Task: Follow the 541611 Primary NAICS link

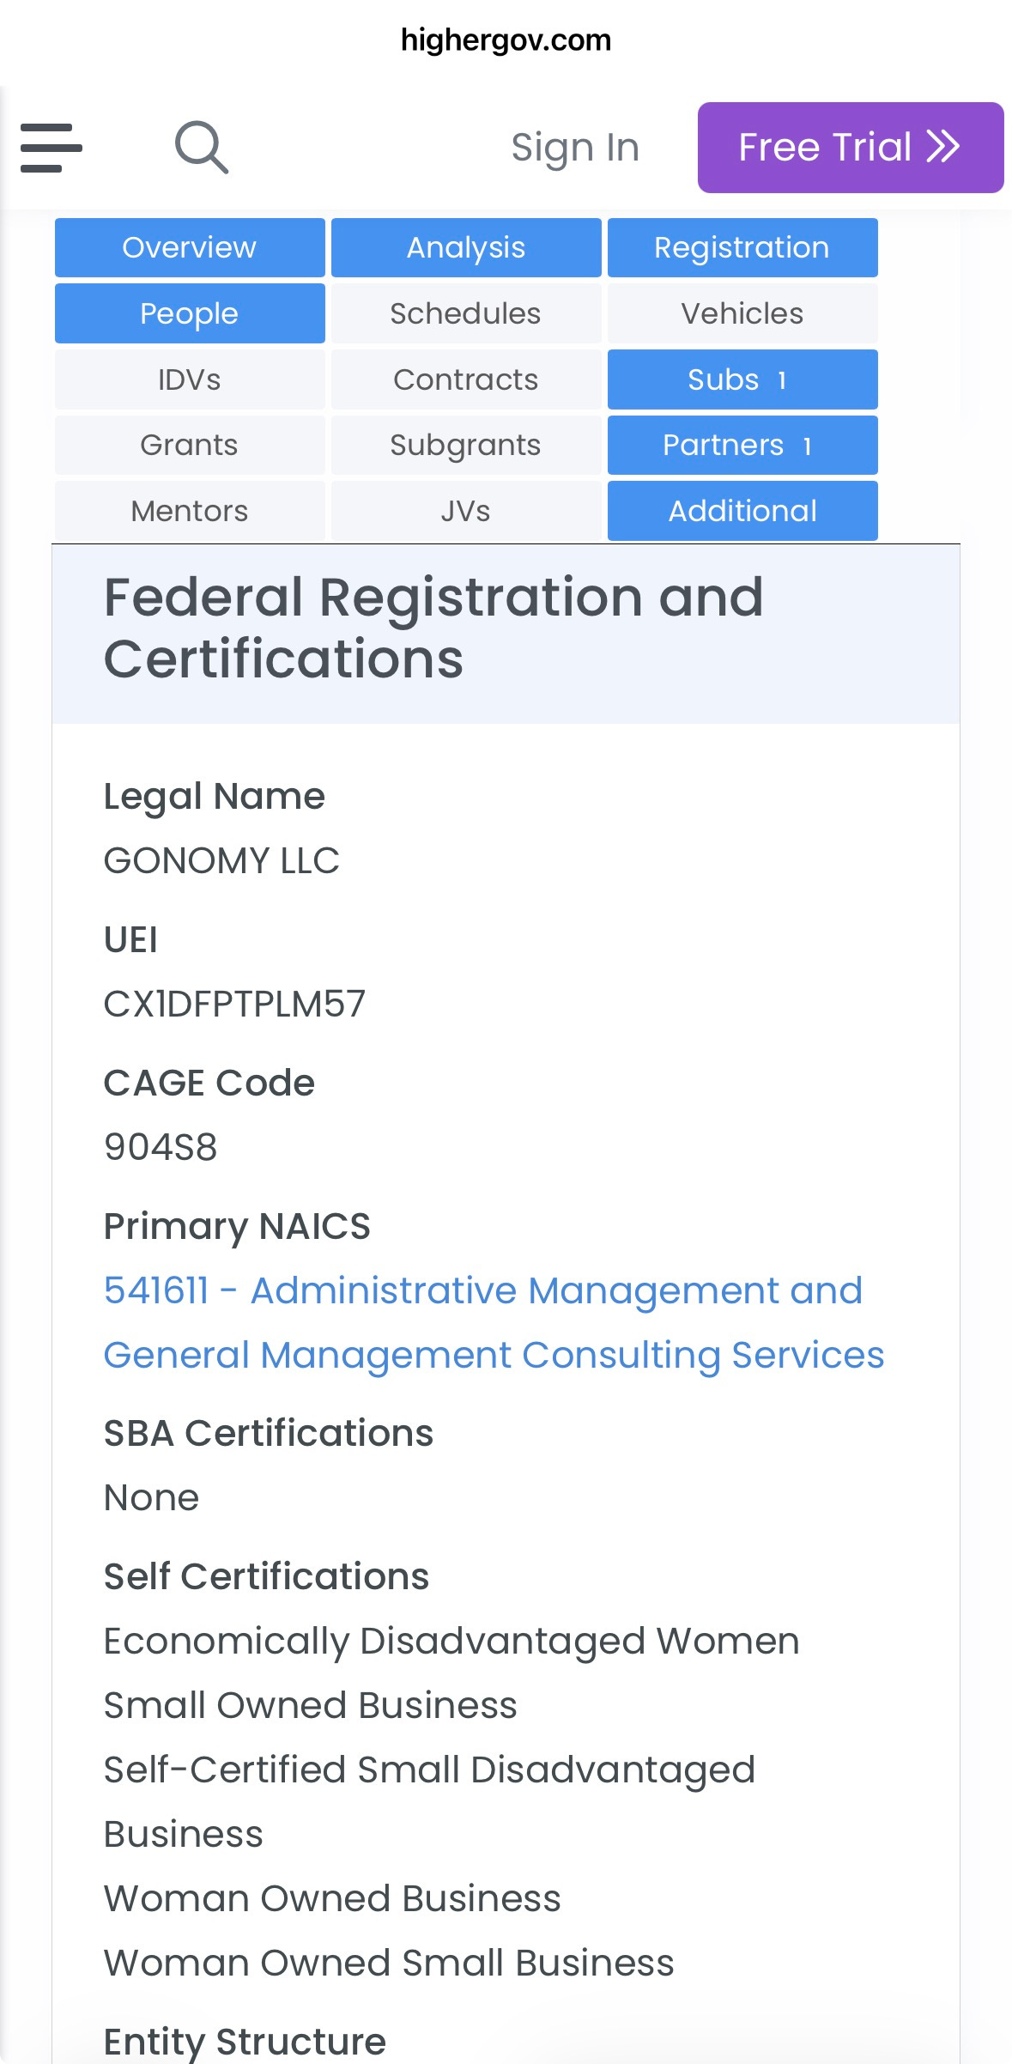Action: tap(494, 1323)
